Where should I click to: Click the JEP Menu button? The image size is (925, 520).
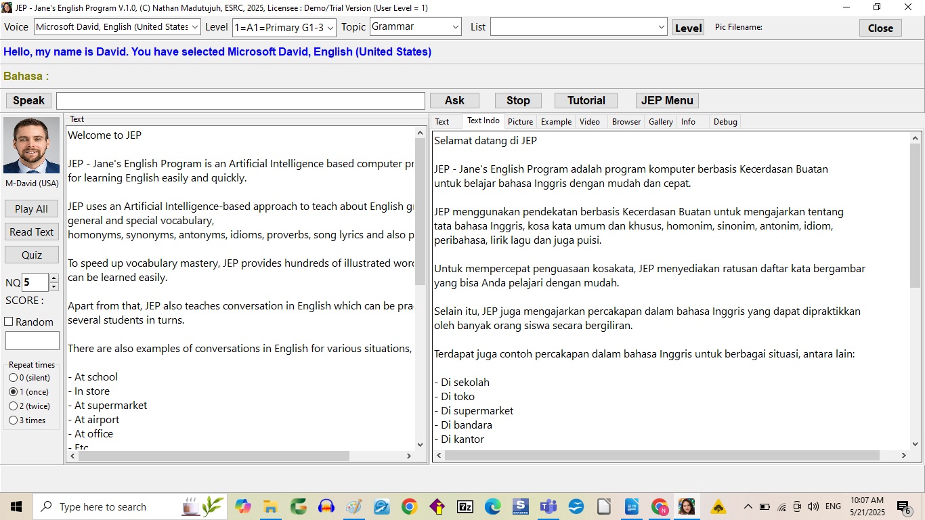[x=666, y=100]
